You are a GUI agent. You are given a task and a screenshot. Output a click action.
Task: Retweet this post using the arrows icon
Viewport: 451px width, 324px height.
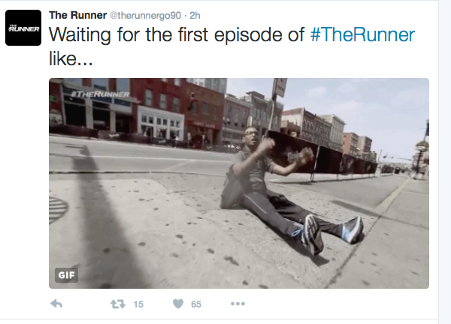pos(118,304)
